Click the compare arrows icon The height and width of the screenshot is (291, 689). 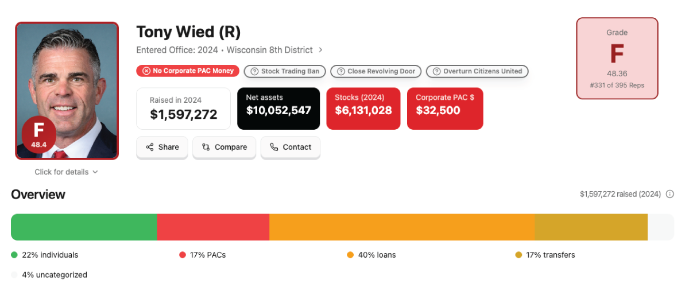(206, 147)
